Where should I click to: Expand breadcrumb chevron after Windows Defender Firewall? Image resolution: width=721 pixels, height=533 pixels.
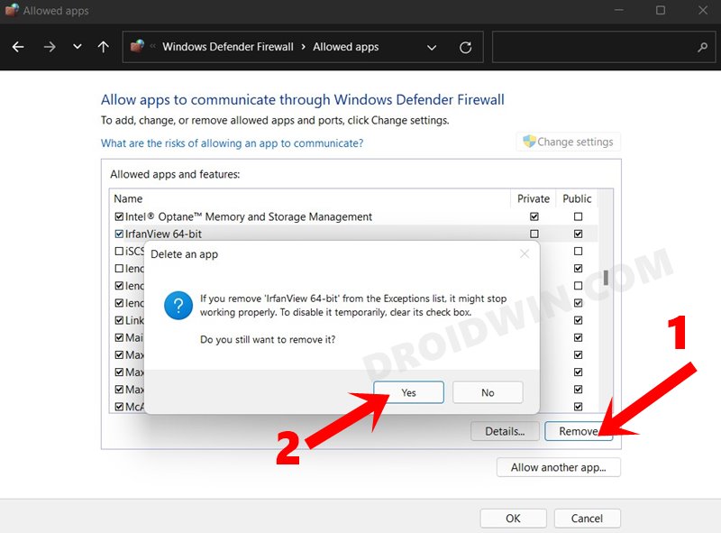(304, 47)
